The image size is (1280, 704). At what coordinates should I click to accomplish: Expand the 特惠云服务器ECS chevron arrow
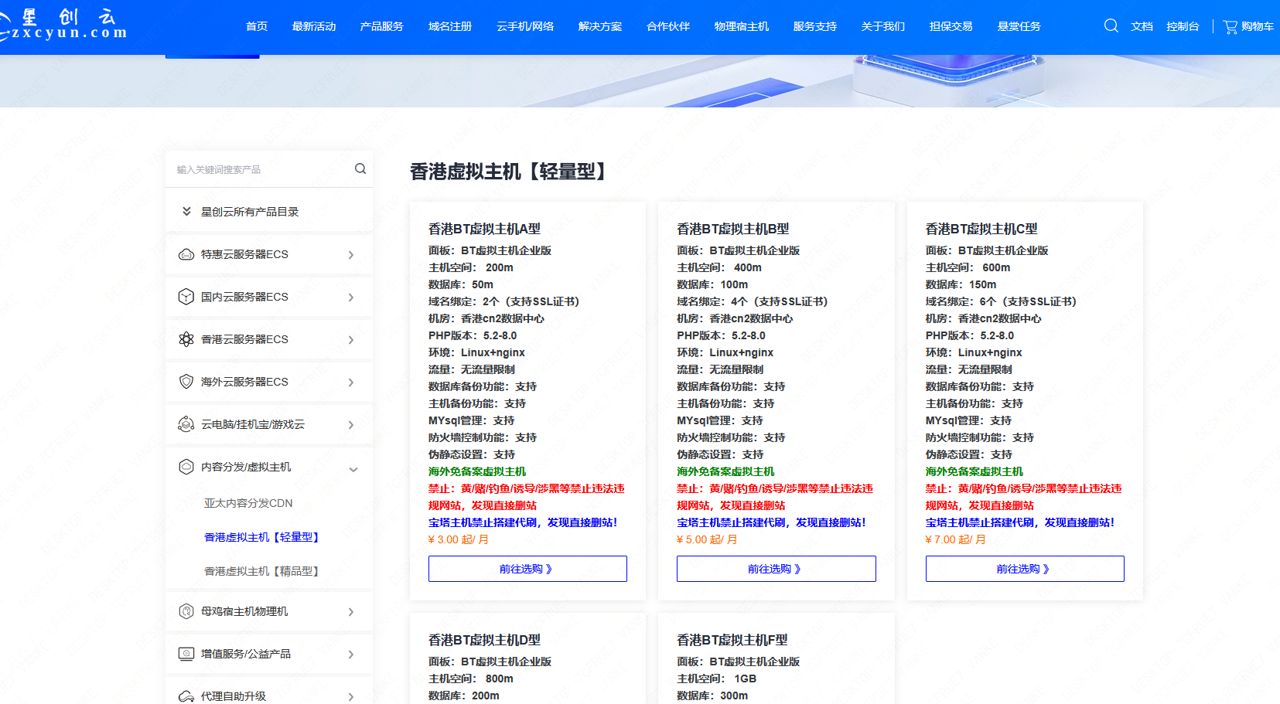(351, 255)
